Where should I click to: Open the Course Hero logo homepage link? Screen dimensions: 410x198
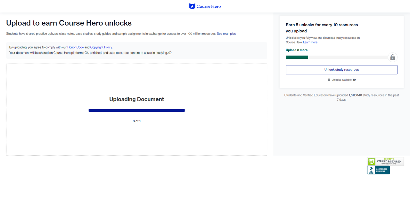[x=205, y=6]
